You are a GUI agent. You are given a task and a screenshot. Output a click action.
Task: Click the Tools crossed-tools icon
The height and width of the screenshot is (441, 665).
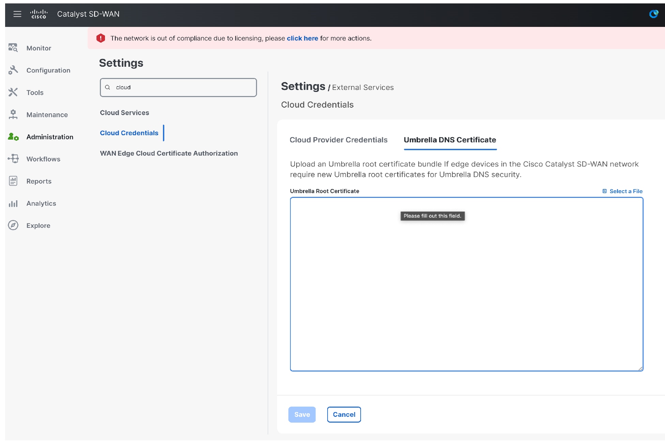[13, 92]
